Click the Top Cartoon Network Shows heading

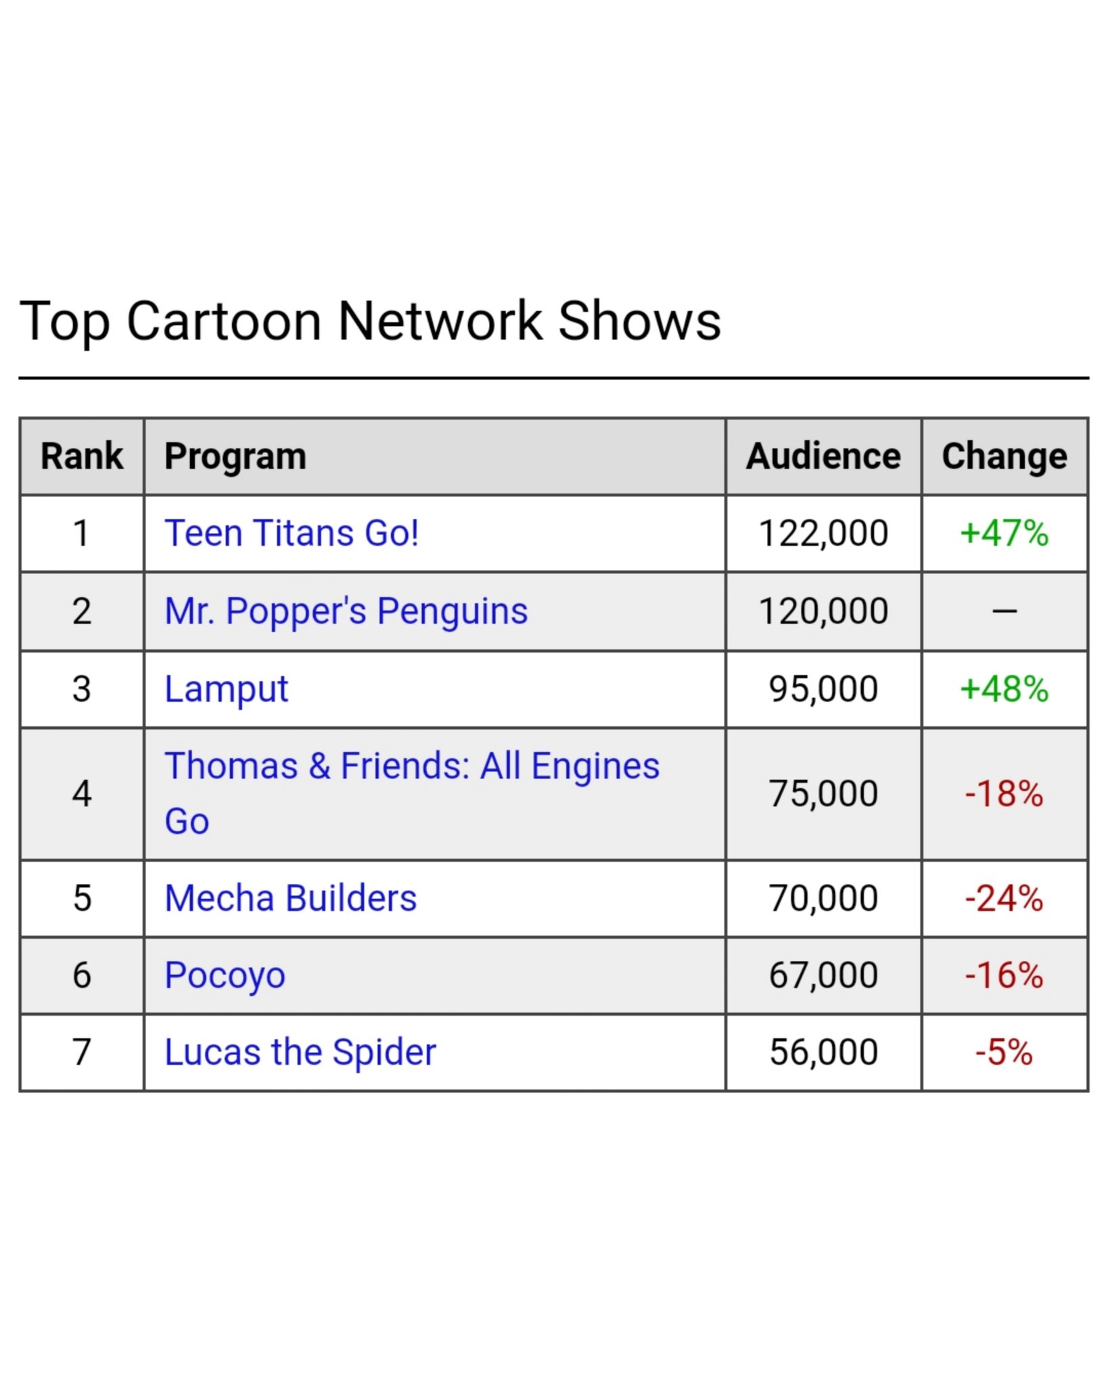click(370, 321)
